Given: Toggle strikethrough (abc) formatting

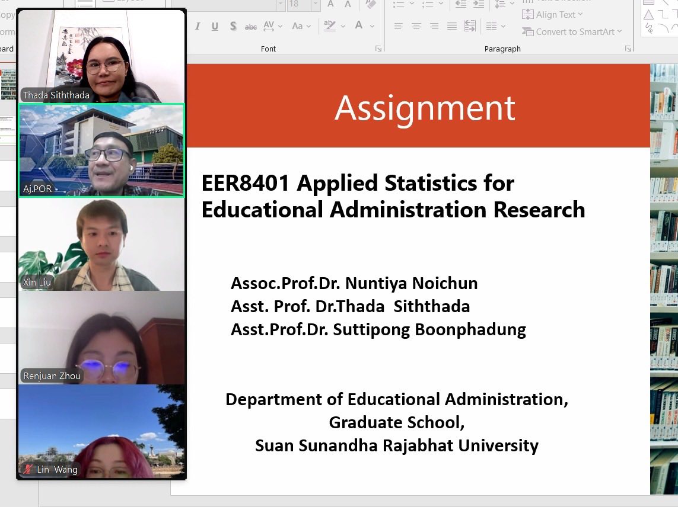Looking at the screenshot, I should (251, 27).
